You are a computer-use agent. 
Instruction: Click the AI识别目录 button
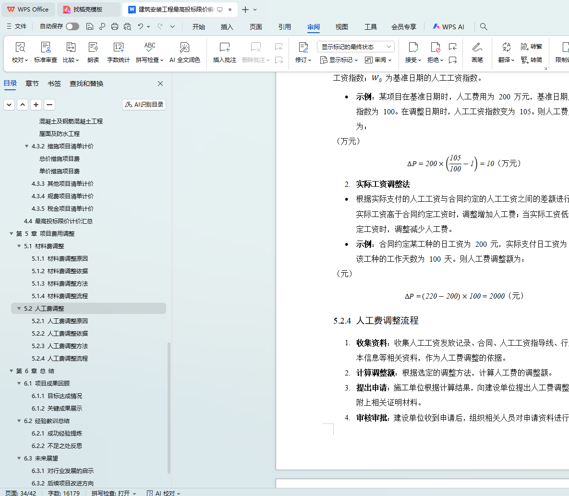tap(144, 105)
